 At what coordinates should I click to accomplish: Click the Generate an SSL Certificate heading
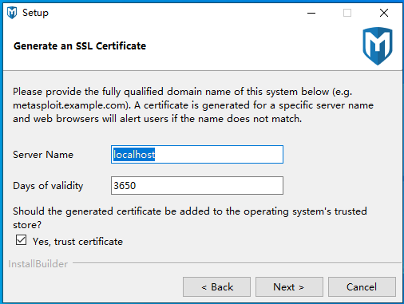(80, 46)
